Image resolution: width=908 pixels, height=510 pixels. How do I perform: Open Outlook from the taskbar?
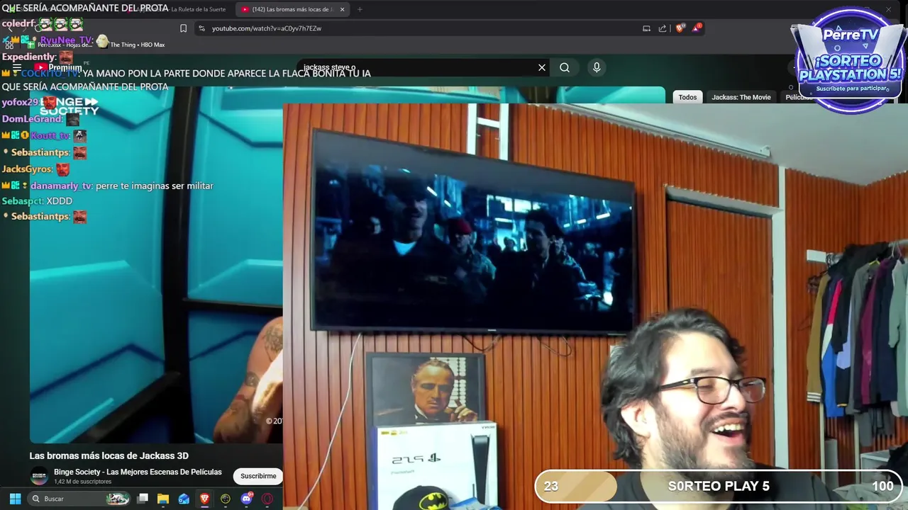(x=184, y=499)
